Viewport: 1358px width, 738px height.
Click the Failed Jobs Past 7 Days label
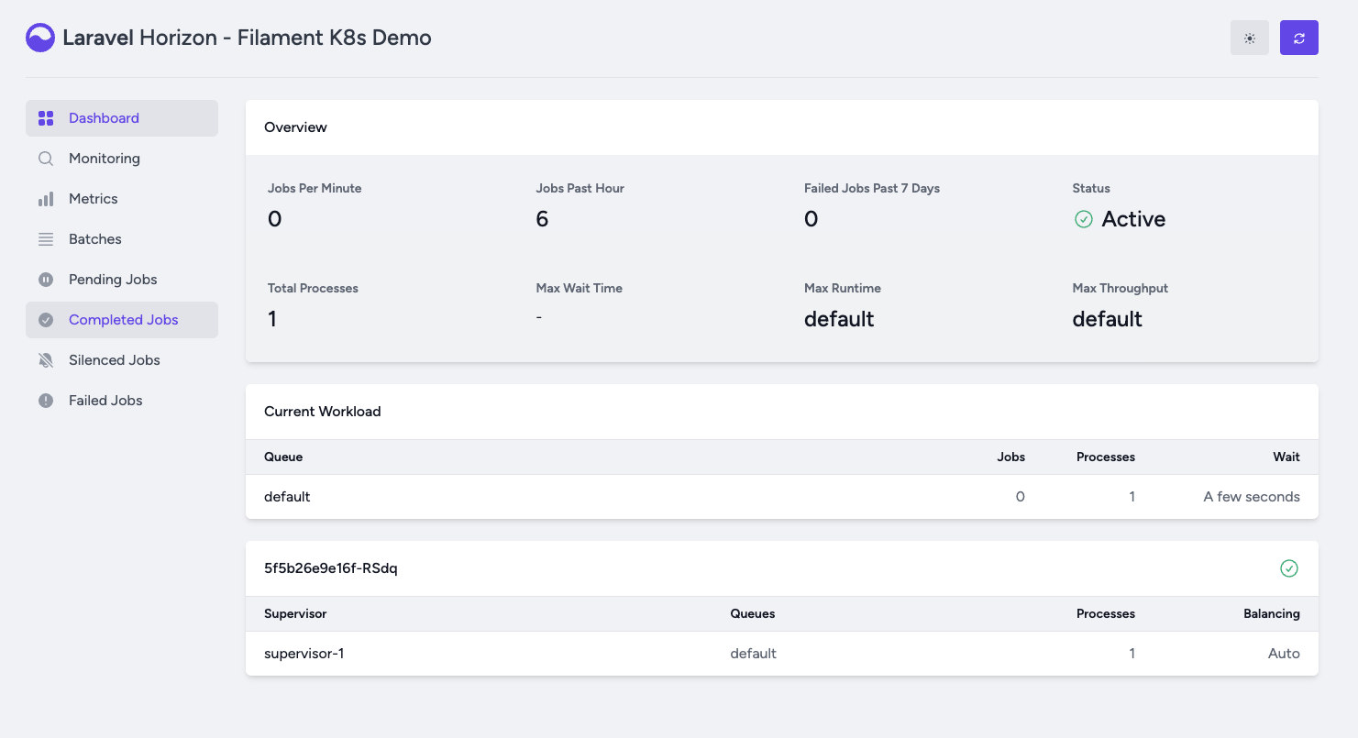872,188
